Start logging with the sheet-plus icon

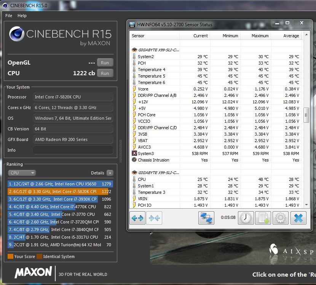tap(263, 218)
